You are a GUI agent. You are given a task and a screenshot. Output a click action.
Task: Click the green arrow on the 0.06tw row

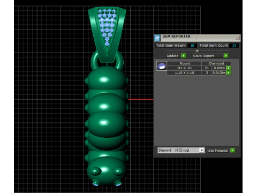pyautogui.click(x=229, y=68)
